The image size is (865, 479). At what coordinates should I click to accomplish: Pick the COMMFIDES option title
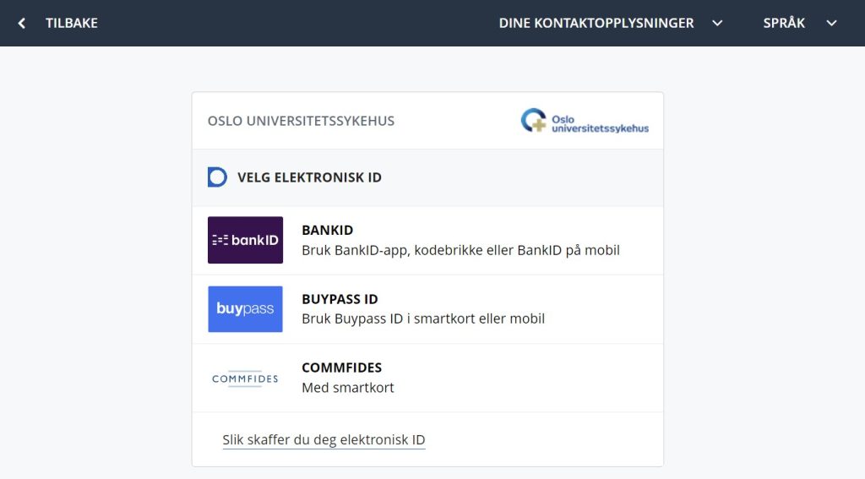click(341, 367)
